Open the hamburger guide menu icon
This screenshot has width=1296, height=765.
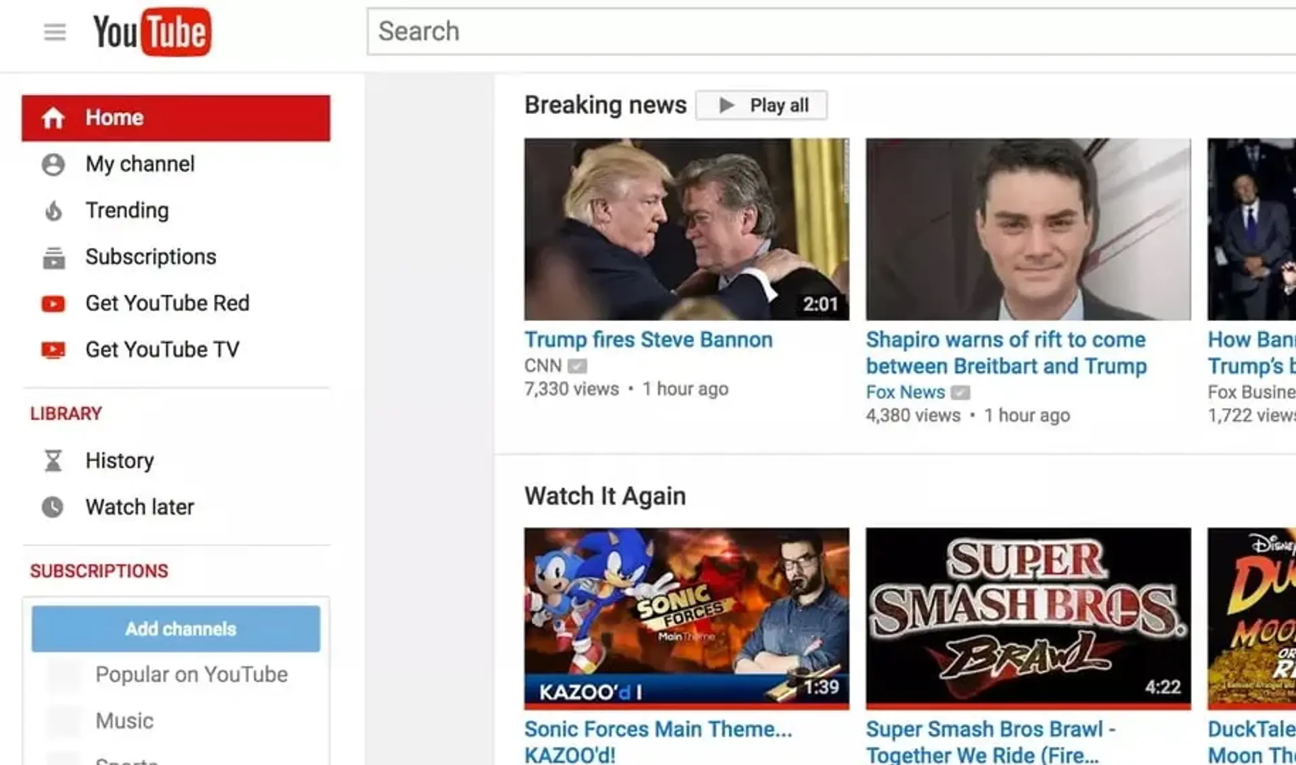click(55, 32)
